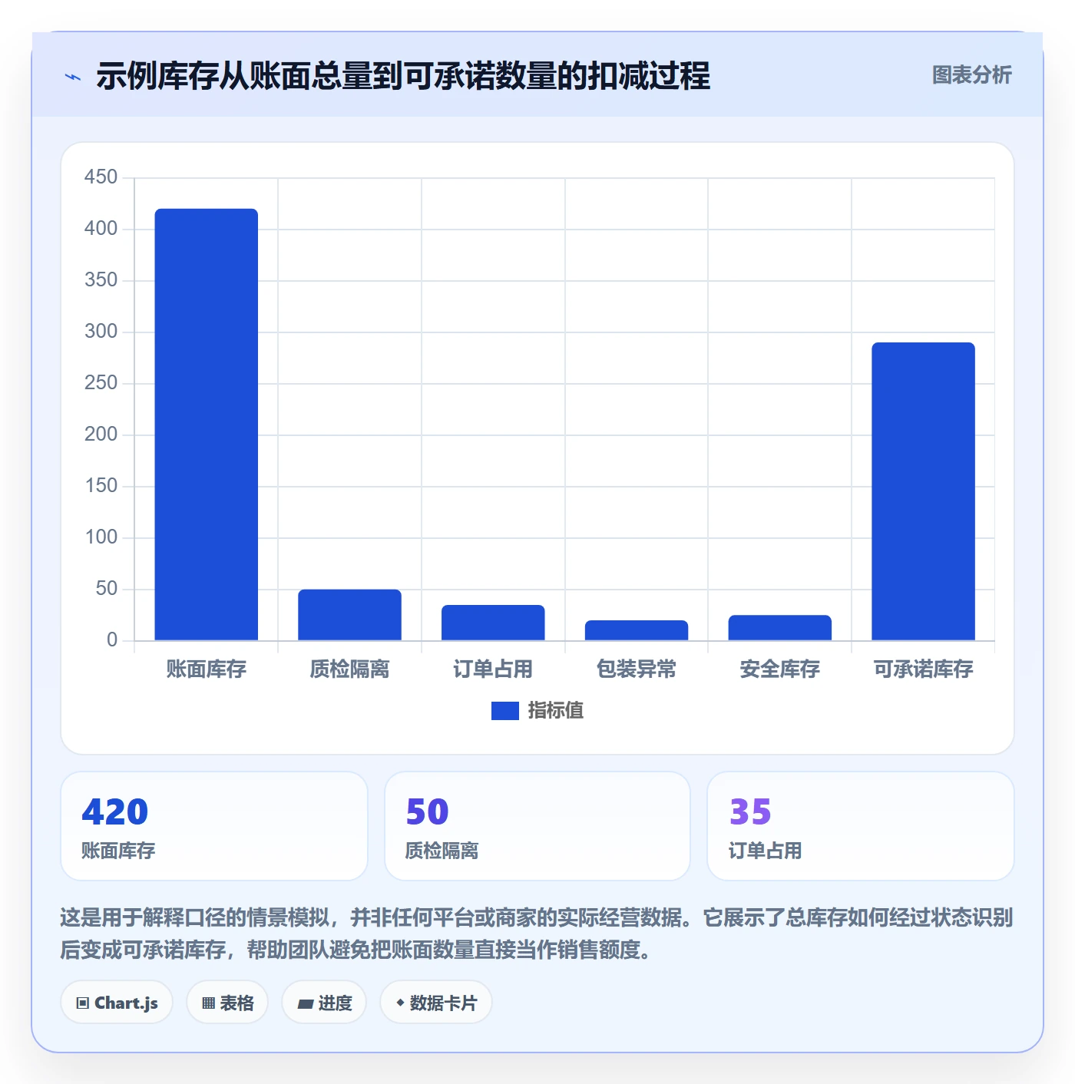Select the 账面库存 bar in chart
This screenshot has width=1075, height=1084.
[x=207, y=424]
